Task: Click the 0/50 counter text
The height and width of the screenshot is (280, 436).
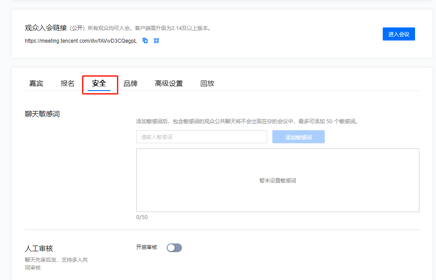Action: [142, 217]
